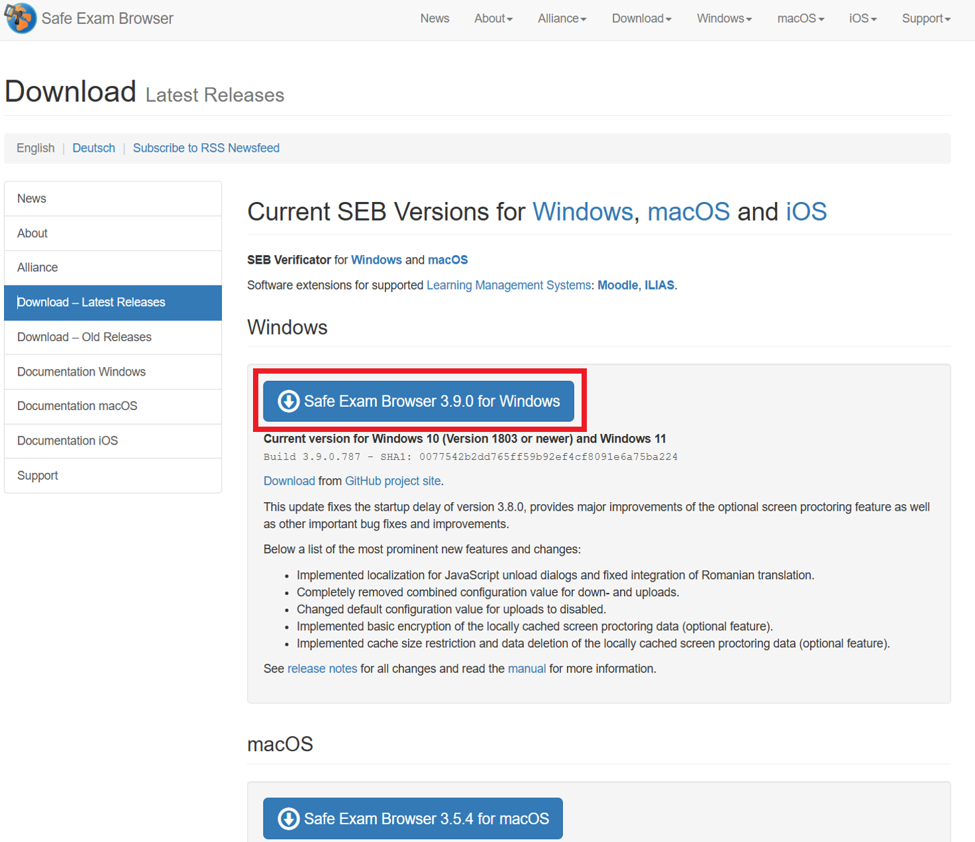
Task: Click 'Implemented cache size restriction' bullet text
Action: (x=593, y=644)
